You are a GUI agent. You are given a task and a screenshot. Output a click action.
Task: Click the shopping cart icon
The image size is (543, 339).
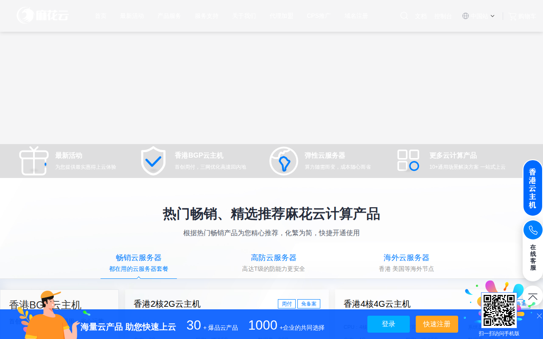(x=512, y=16)
